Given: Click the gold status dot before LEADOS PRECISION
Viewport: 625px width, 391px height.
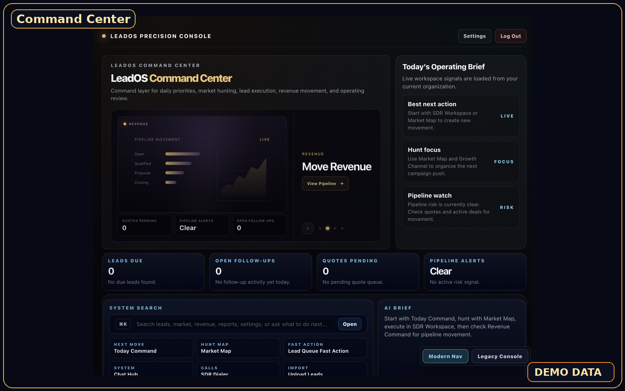Looking at the screenshot, I should click(x=104, y=36).
